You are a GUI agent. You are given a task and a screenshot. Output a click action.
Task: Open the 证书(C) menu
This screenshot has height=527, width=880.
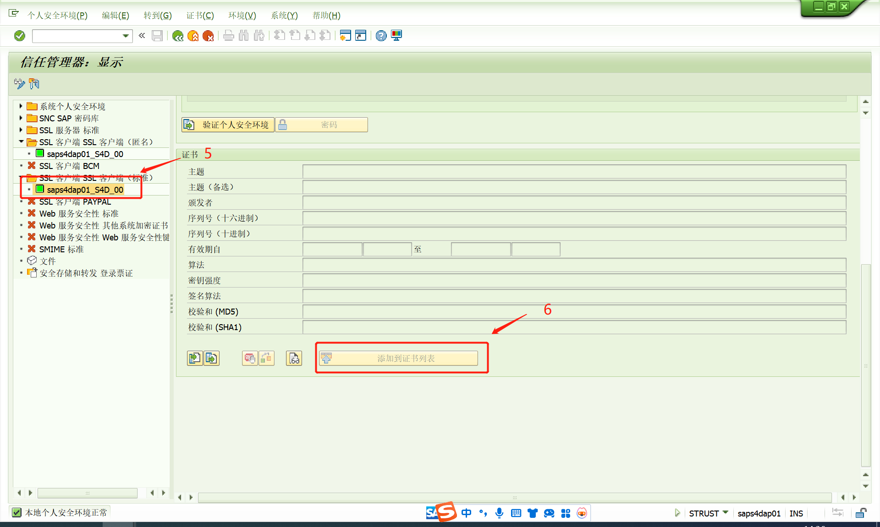tap(200, 16)
